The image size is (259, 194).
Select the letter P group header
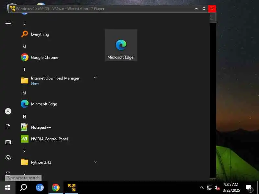click(x=24, y=151)
